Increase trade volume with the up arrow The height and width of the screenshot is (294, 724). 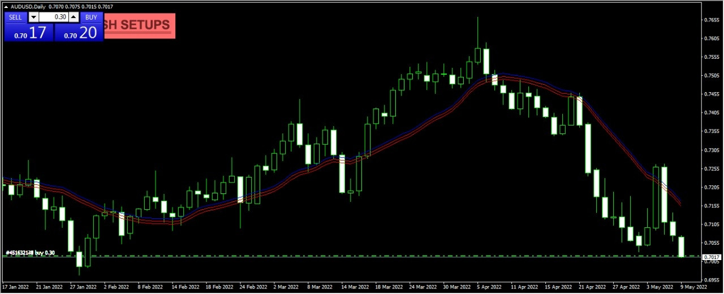(x=74, y=17)
